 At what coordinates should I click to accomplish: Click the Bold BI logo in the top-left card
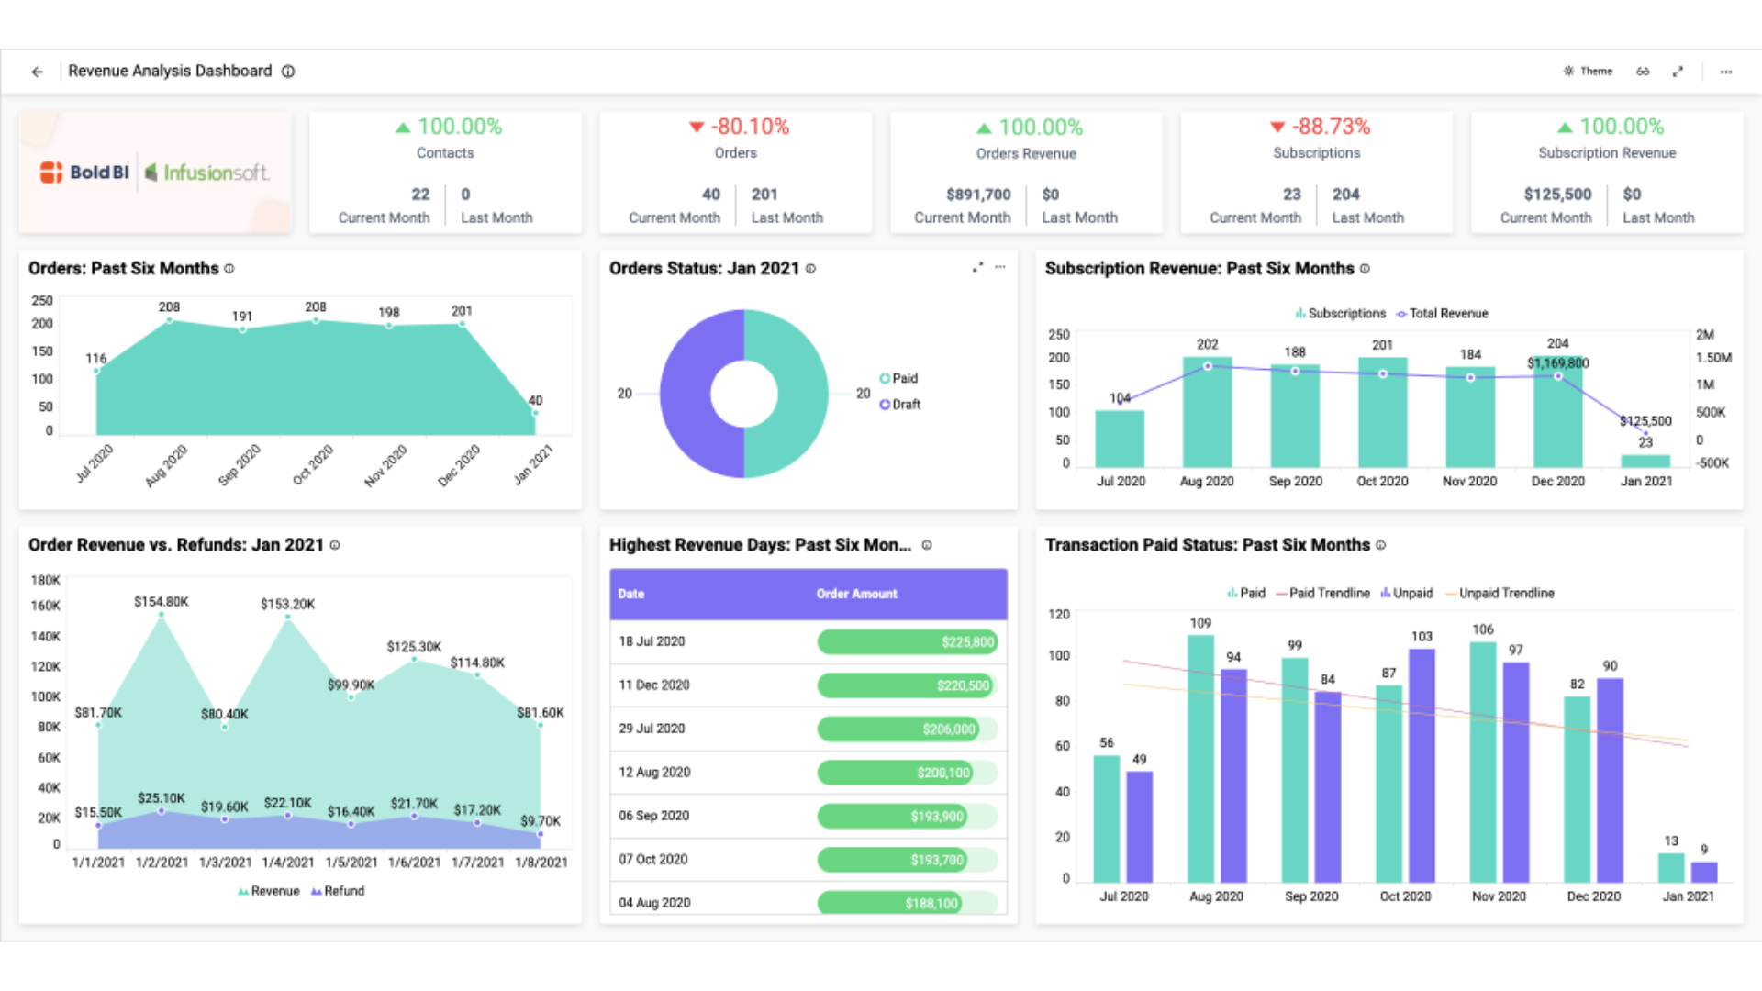pyautogui.click(x=84, y=172)
